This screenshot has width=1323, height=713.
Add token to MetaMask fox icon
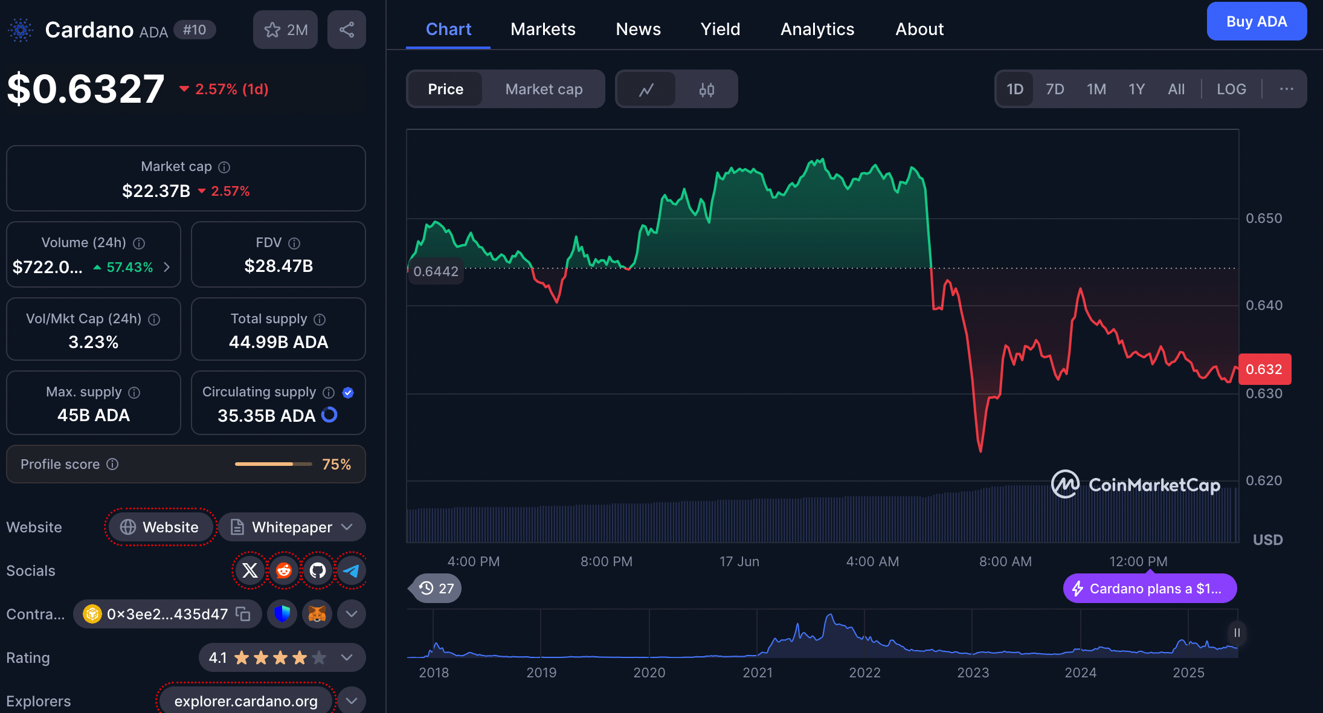(317, 614)
